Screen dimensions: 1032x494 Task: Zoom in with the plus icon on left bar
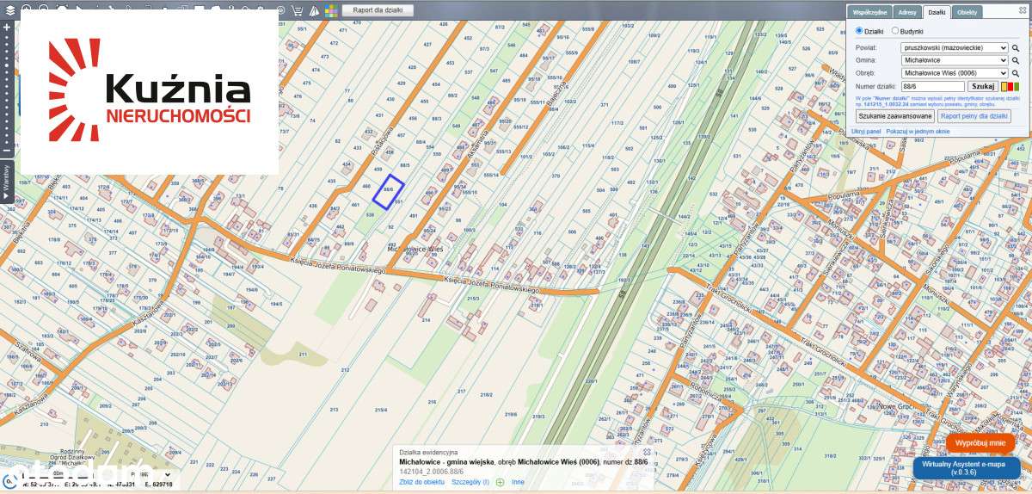coord(7,28)
